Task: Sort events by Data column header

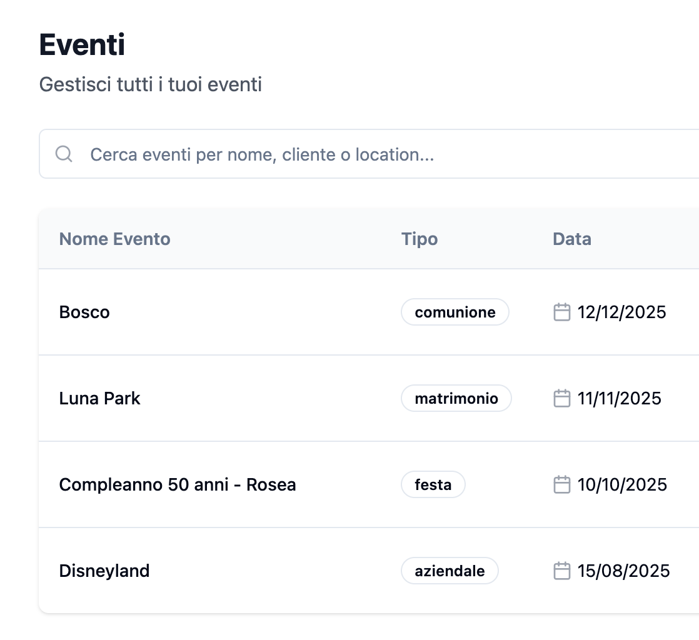Action: 571,239
